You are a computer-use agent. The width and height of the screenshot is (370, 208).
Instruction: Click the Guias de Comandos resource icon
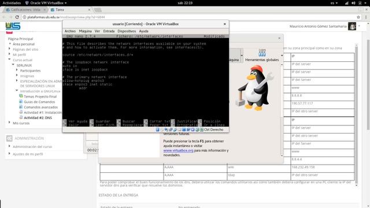coord(21,102)
